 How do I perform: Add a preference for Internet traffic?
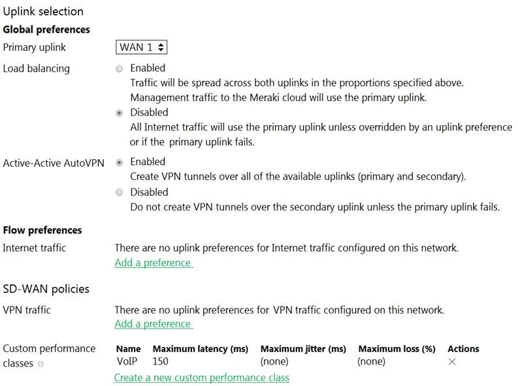pos(154,263)
